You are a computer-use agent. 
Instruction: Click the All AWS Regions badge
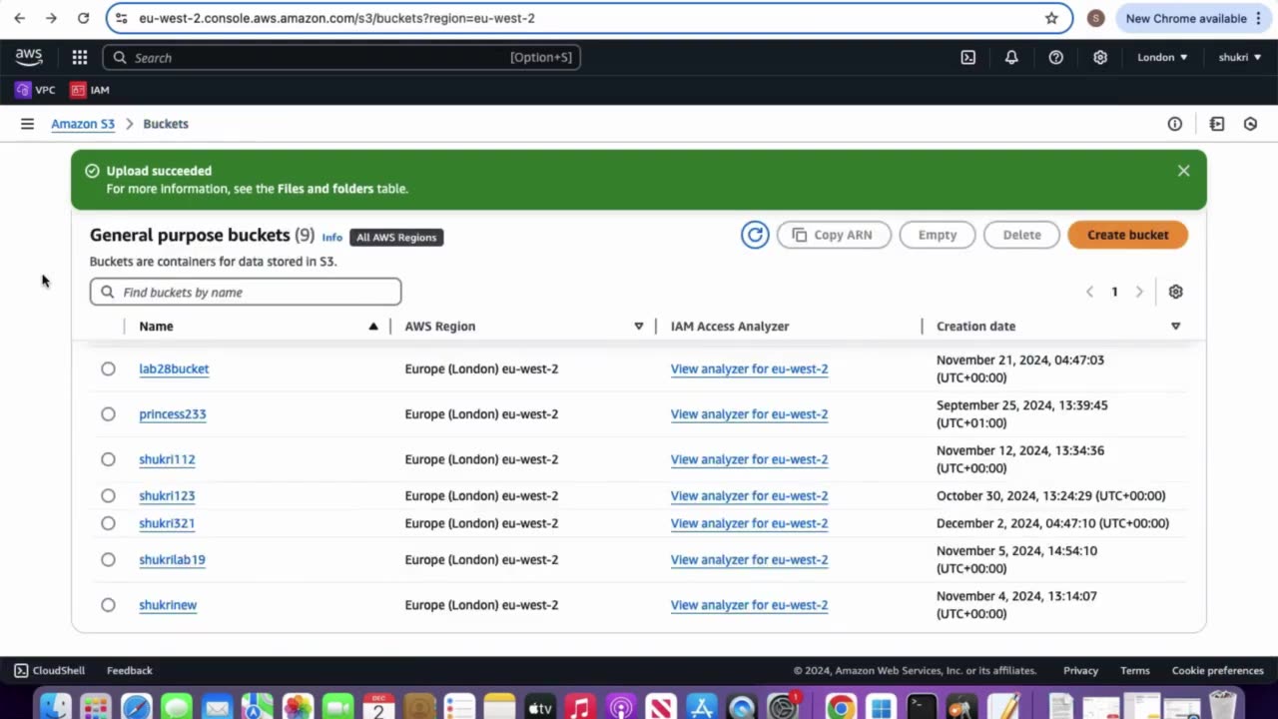[396, 238]
